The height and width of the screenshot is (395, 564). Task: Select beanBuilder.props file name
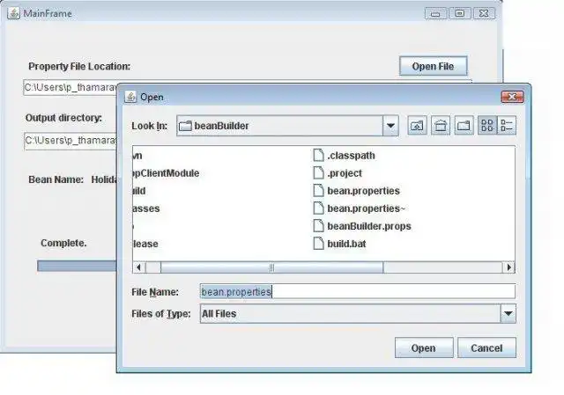tap(369, 226)
